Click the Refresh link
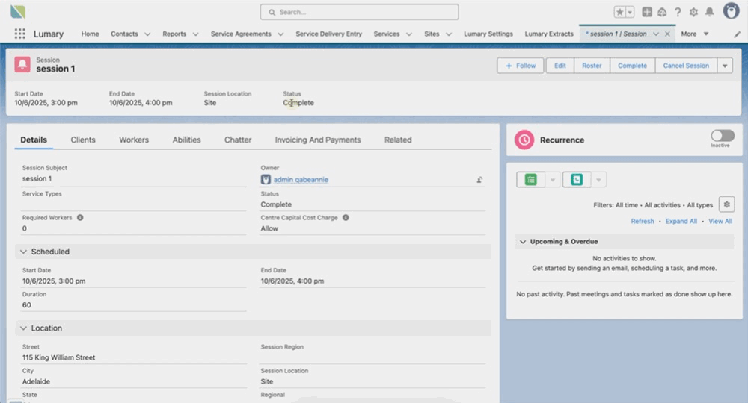The width and height of the screenshot is (748, 403). pos(643,221)
